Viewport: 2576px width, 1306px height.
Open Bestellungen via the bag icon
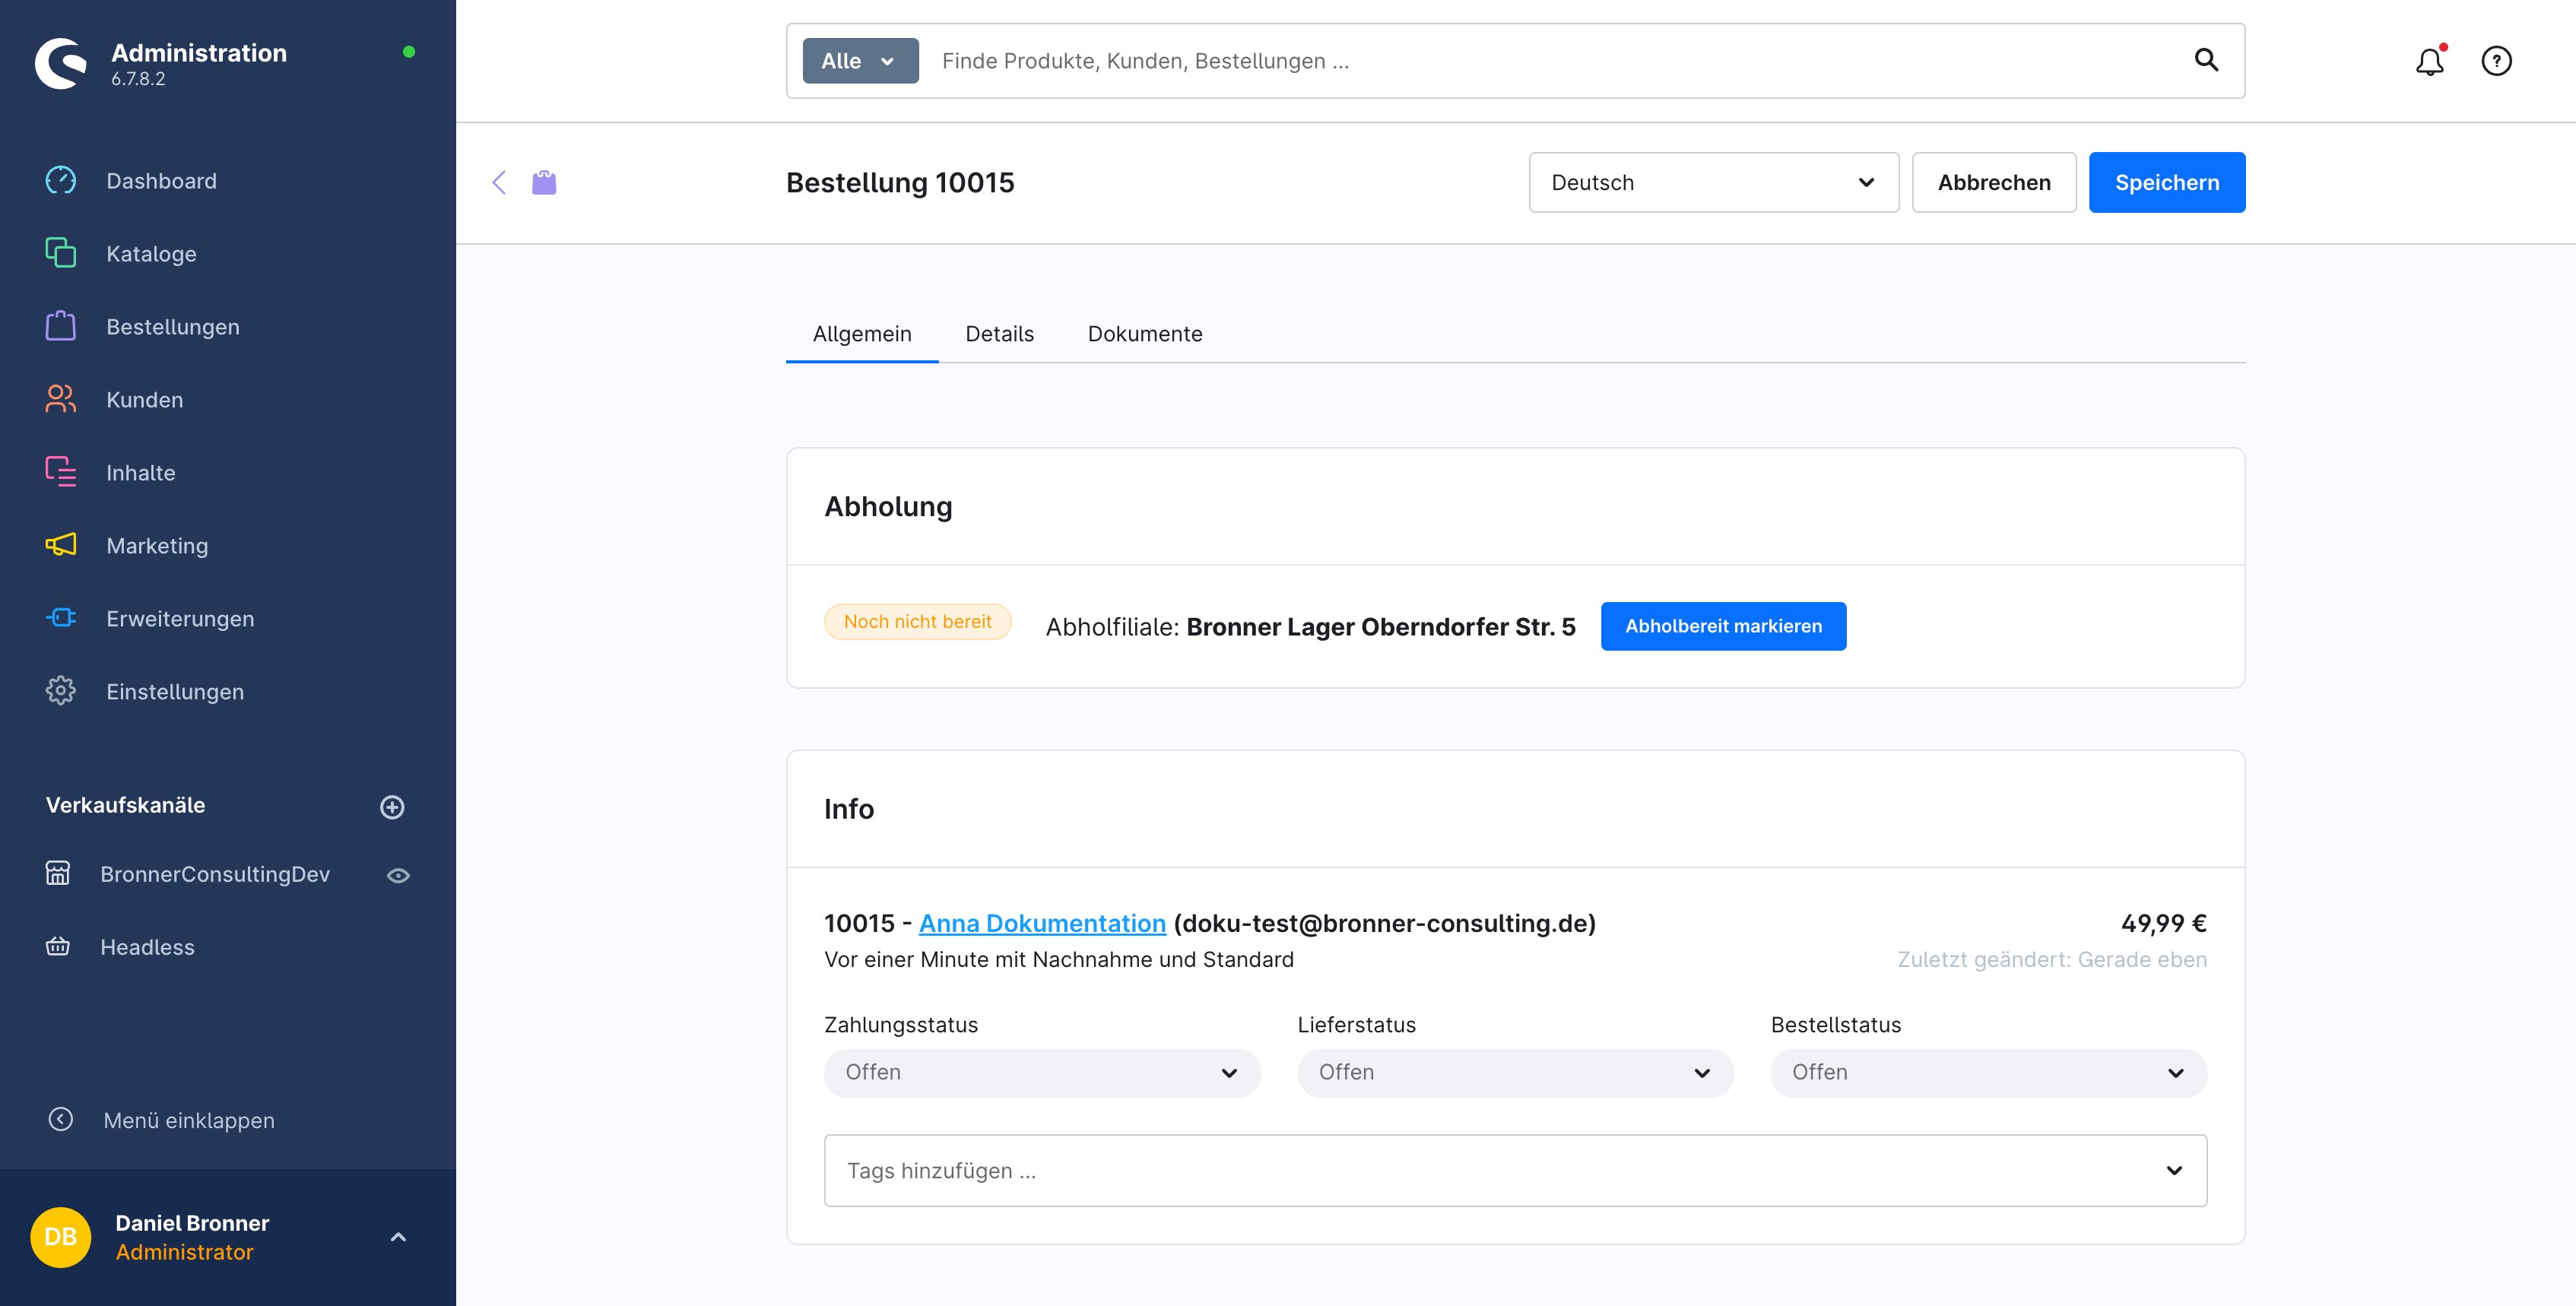(x=60, y=326)
